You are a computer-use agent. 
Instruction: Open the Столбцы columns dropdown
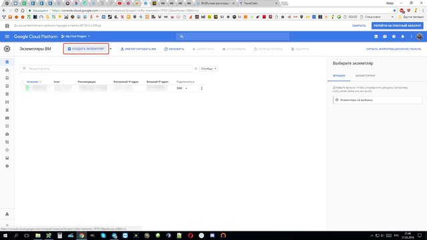[209, 69]
